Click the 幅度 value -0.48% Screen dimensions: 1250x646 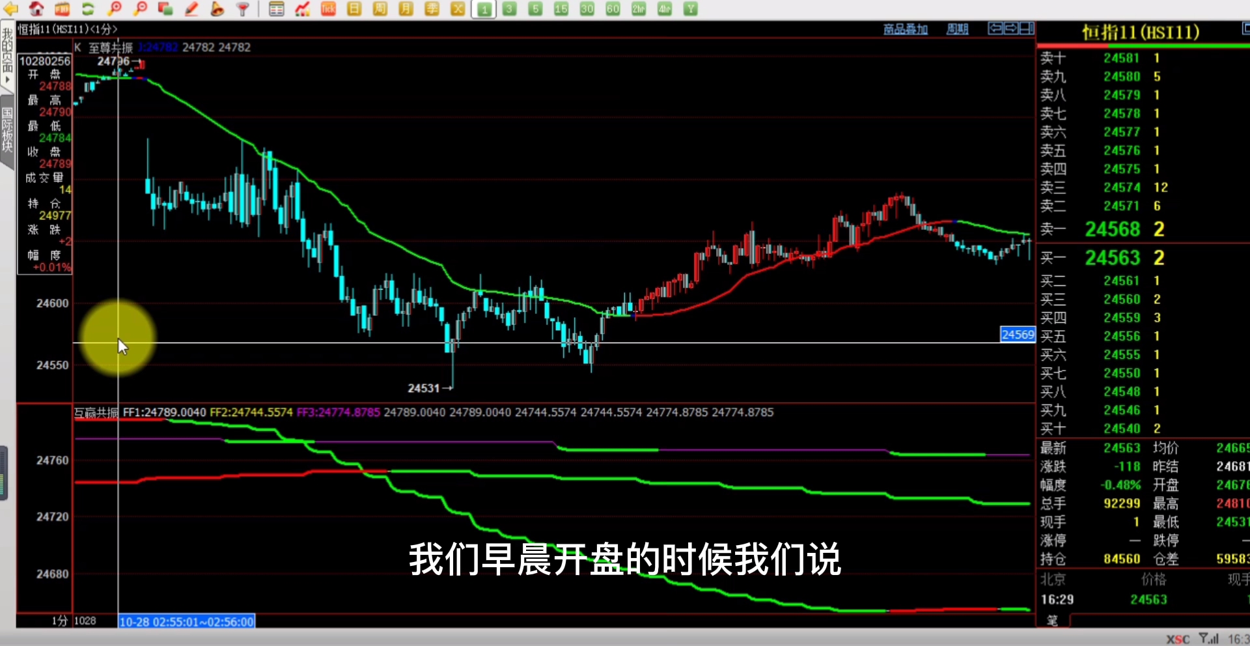(1120, 485)
